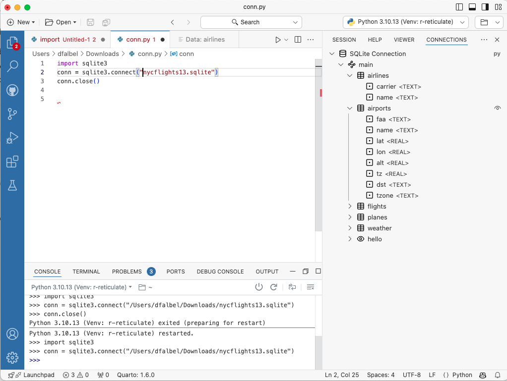Screen dimensions: 507x381
Task: Expand the weather table
Action: click(x=350, y=228)
